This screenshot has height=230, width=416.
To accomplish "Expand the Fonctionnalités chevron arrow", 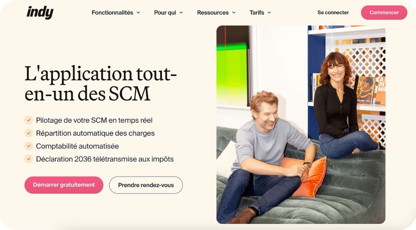I will tap(138, 13).
